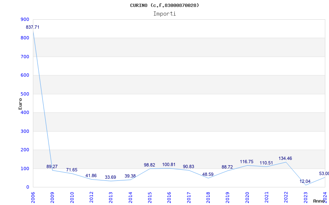The width and height of the screenshot is (329, 205).
Task: Select the 89.27 data label
Action: 52,166
